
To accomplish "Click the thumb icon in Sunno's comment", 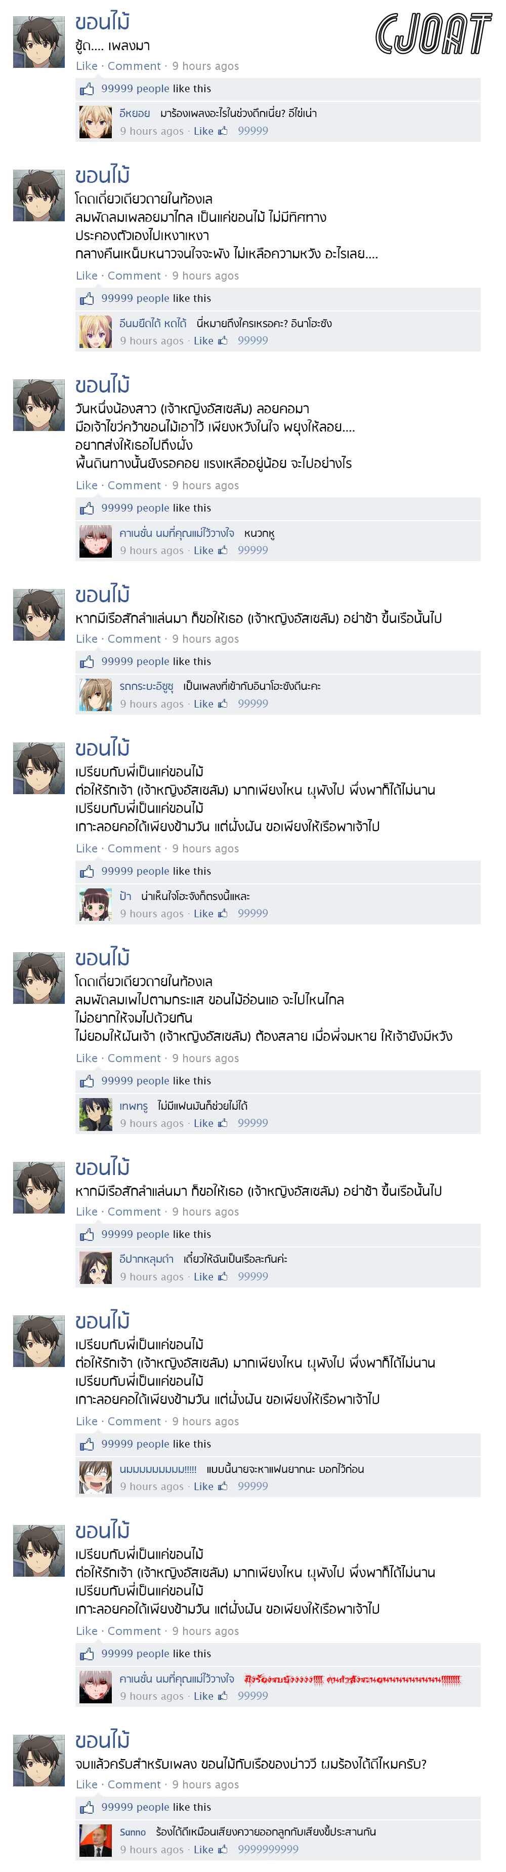I will [222, 1850].
